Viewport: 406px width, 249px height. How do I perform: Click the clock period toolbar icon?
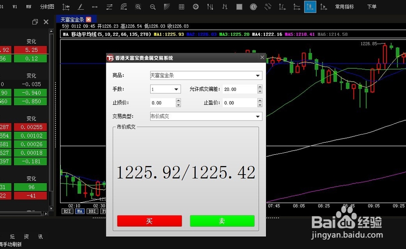[x=253, y=7]
